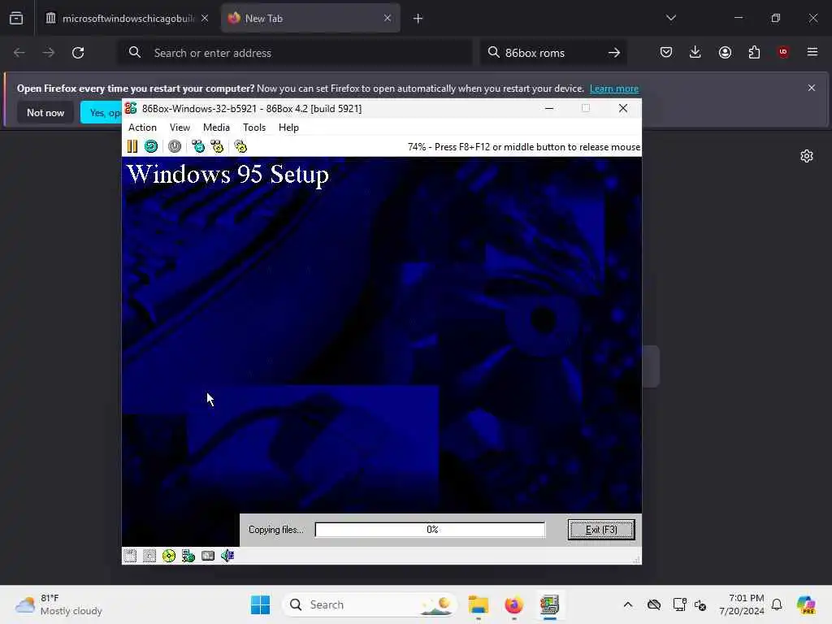This screenshot has width=832, height=624.
Task: Pause the 86Box emulation
Action: tap(132, 146)
